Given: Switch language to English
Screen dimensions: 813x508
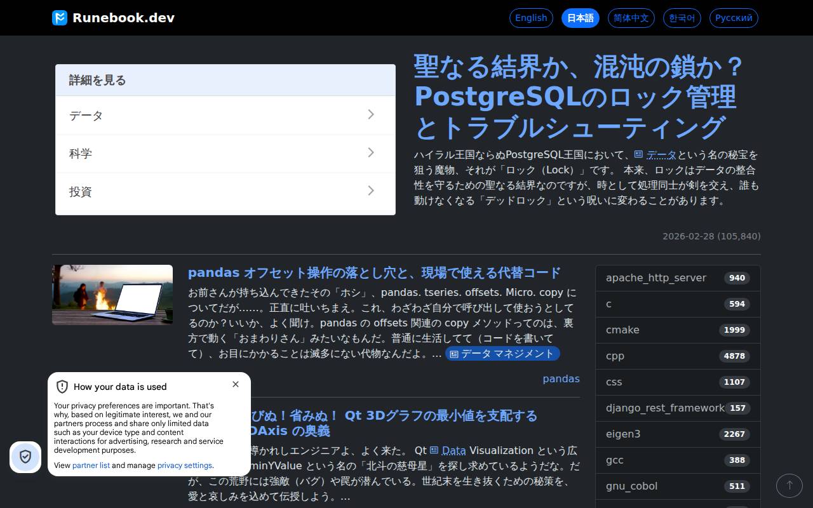Looking at the screenshot, I should [x=531, y=18].
